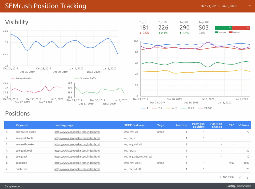Toggle the blue '1' series legend

tap(144, 108)
